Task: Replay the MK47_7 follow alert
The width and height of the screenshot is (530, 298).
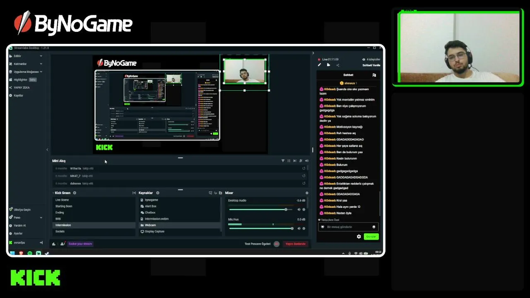Action: click(304, 176)
